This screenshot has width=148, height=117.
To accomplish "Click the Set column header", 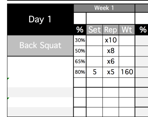I will coord(94,30).
